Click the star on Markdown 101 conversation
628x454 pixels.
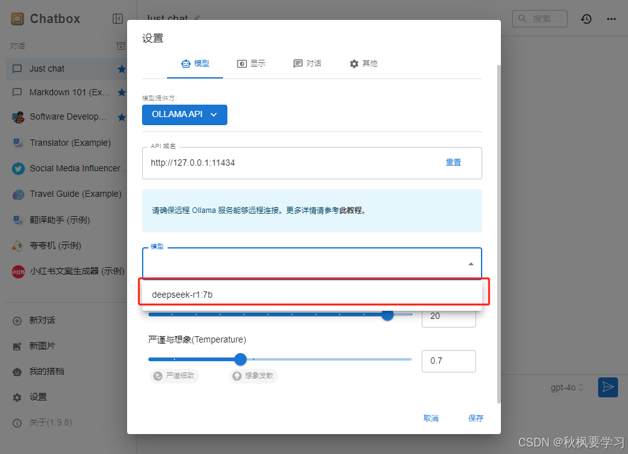point(121,92)
